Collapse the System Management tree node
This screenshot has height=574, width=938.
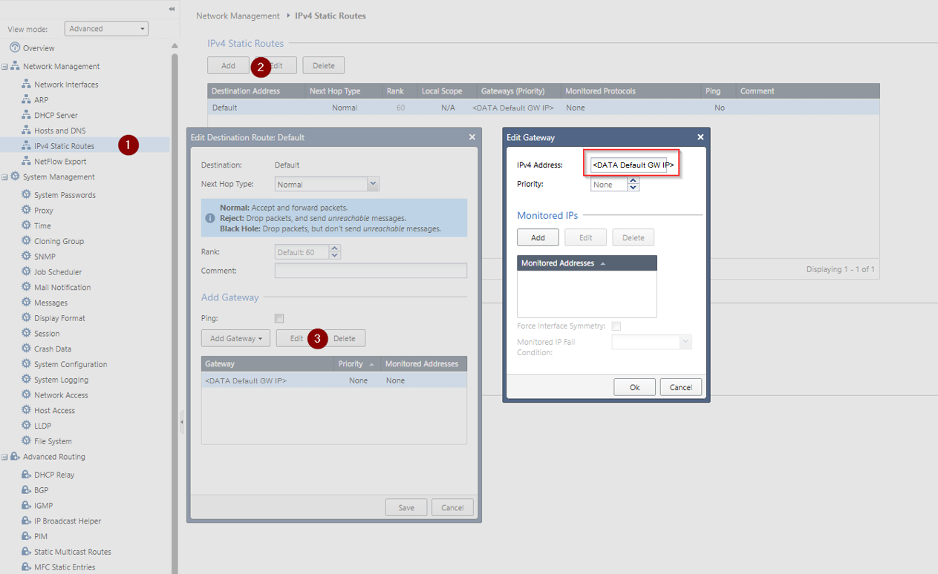[x=4, y=177]
